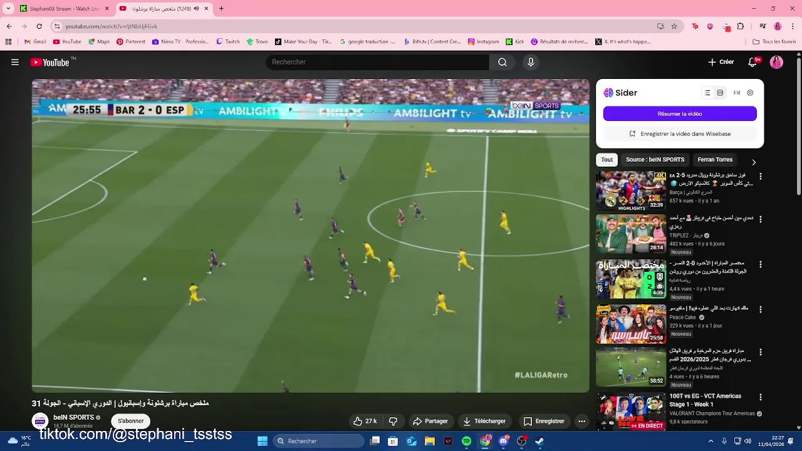Open the tab search dropdown arrow
The height and width of the screenshot is (451, 802).
[x=9, y=9]
